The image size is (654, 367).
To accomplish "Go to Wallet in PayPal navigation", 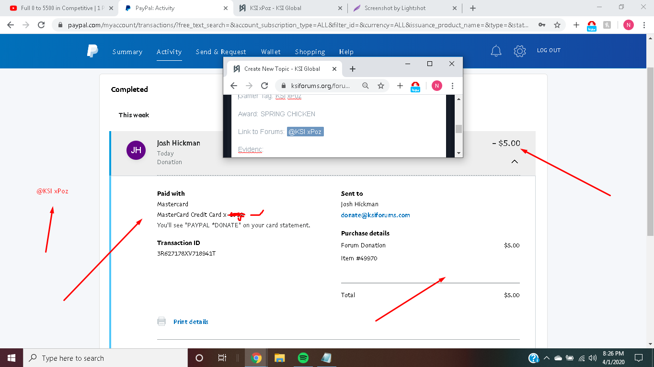I will point(271,52).
